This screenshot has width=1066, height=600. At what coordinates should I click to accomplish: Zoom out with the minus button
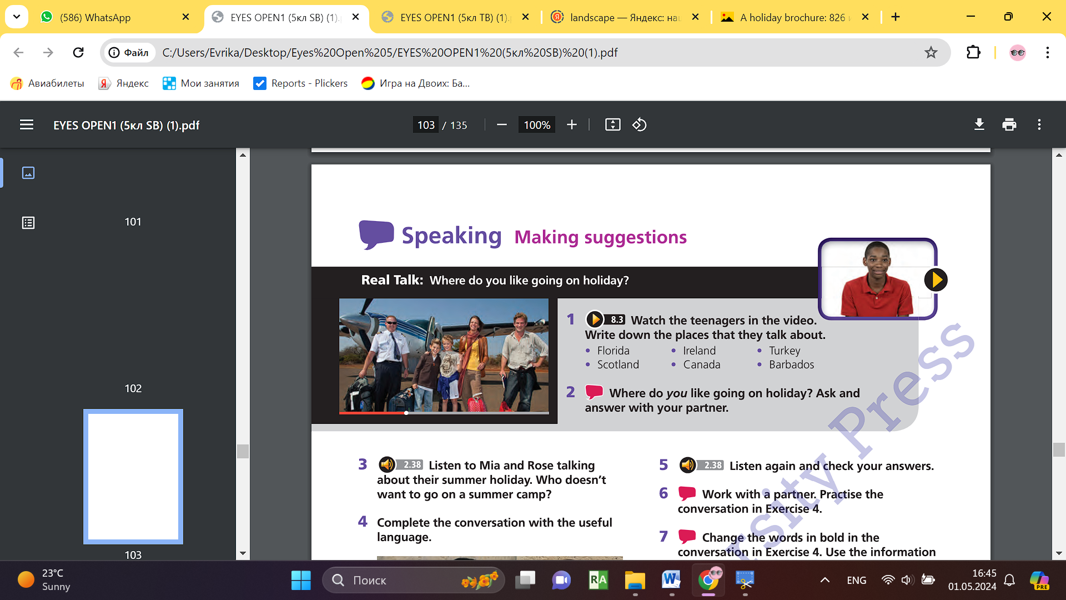[502, 125]
